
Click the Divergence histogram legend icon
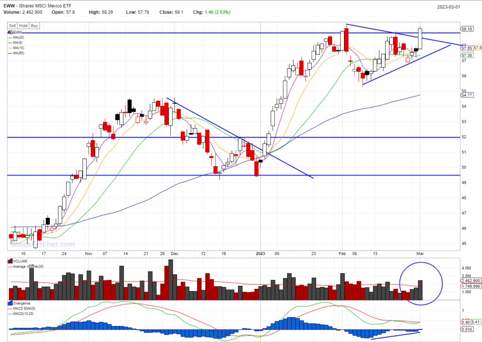click(x=10, y=304)
